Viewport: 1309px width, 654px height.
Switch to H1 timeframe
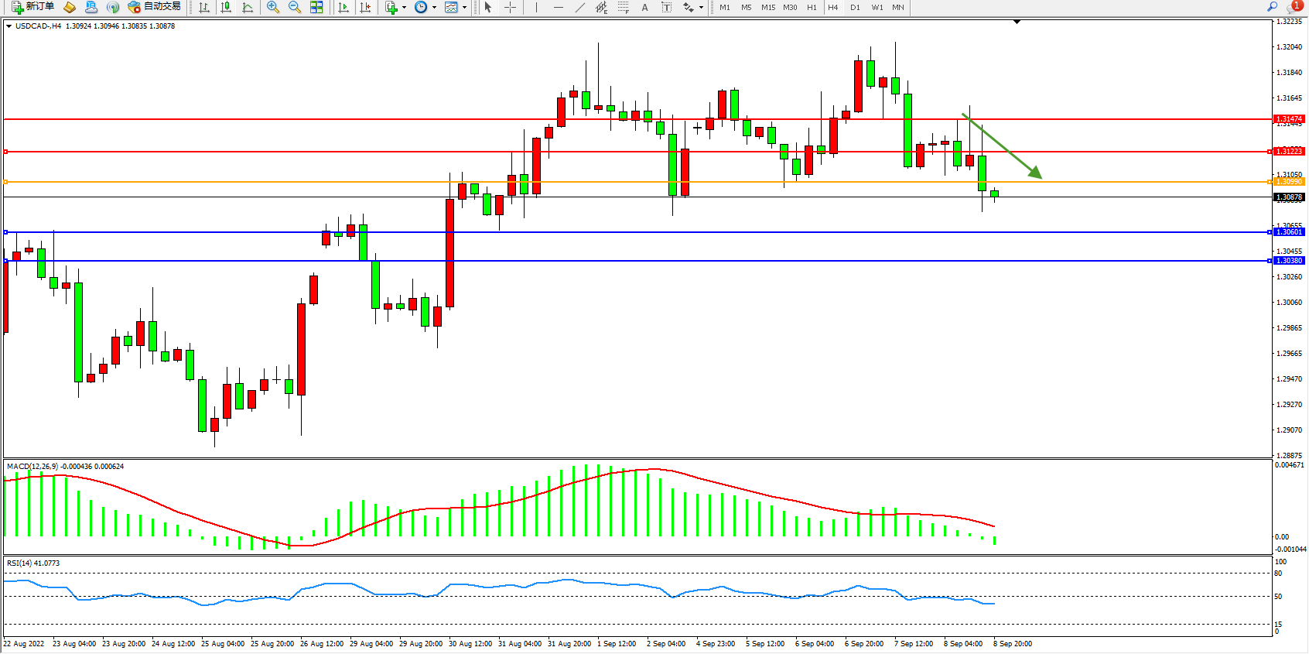click(812, 7)
